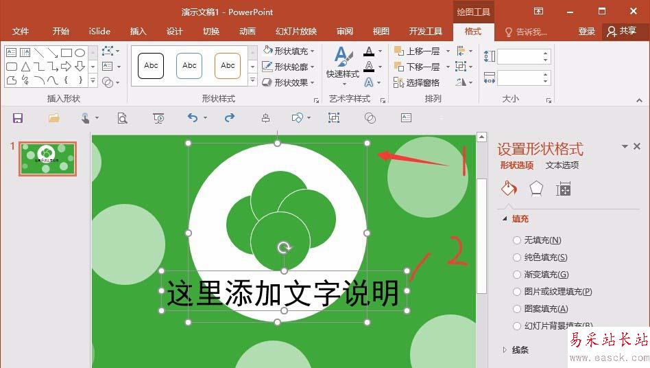
Task: Select No fill radio option
Action: (516, 240)
